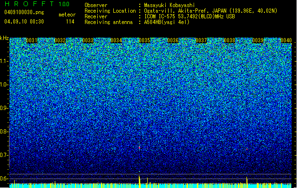Click the 0039 time marker
The width and height of the screenshot is (297, 188).
point(258,40)
